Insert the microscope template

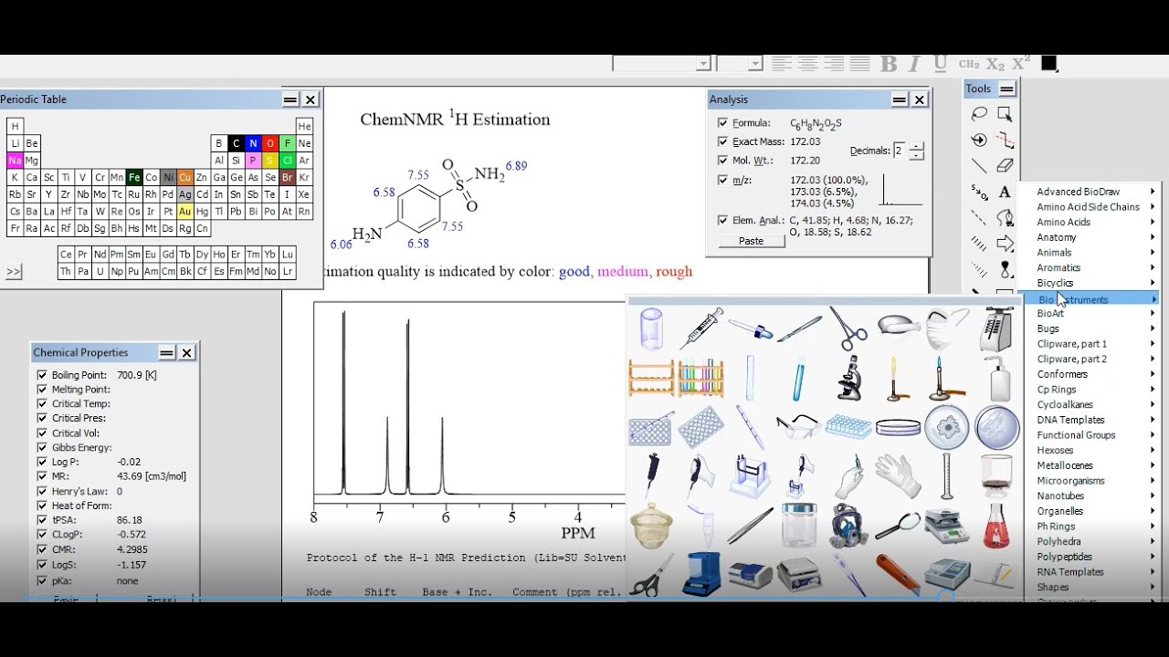point(848,378)
